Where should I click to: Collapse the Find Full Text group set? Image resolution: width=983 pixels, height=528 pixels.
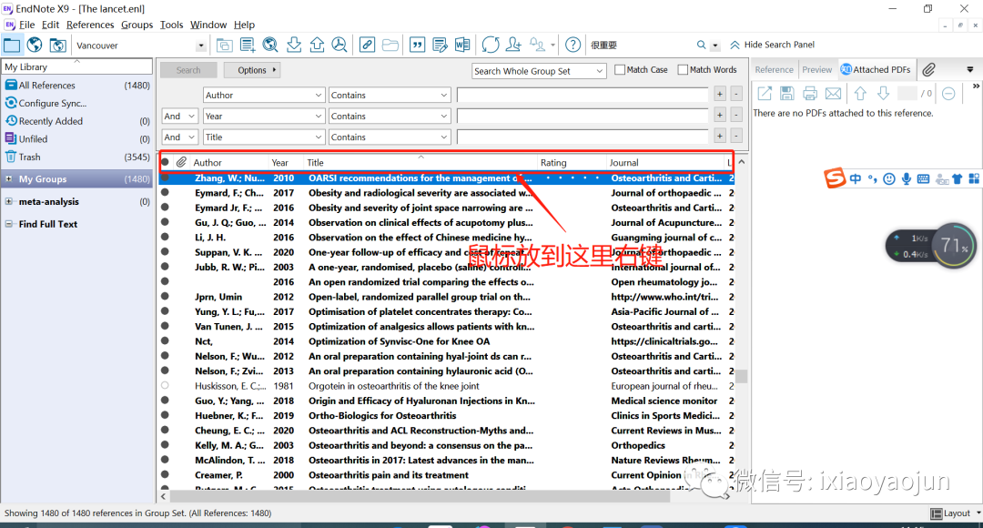coord(9,224)
